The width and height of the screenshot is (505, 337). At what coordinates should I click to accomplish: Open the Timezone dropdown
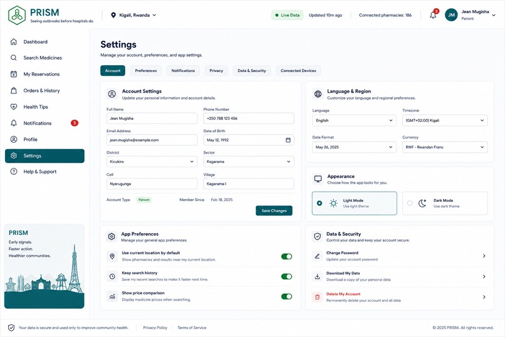tap(445, 120)
